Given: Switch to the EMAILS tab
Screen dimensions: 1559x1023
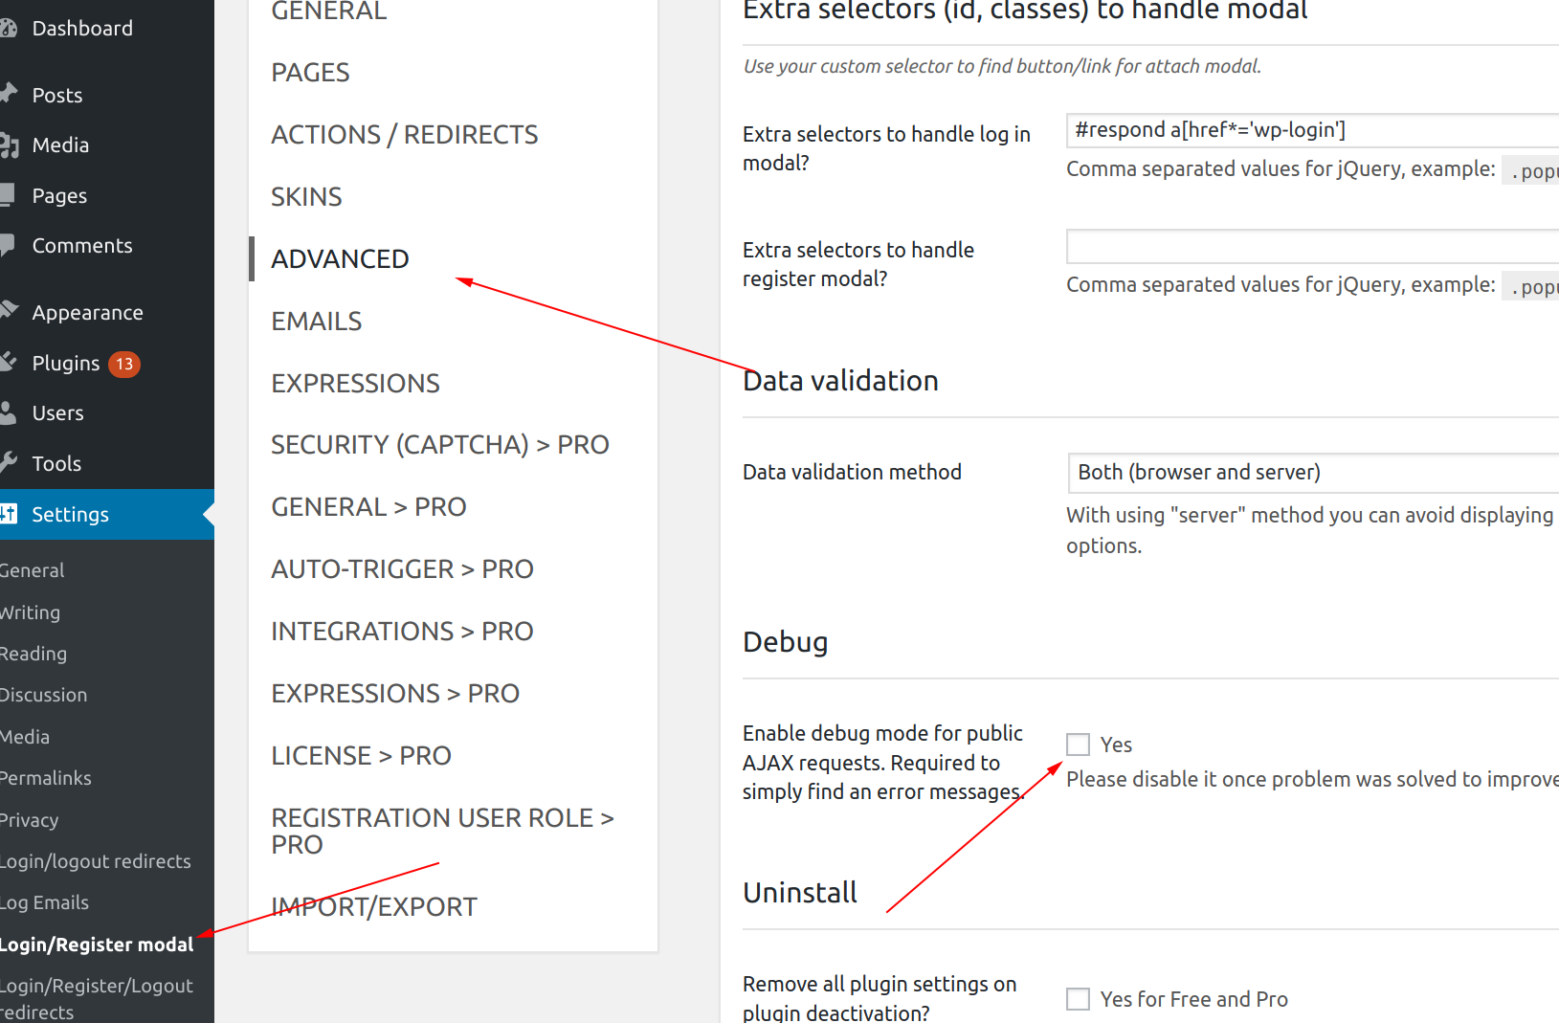Looking at the screenshot, I should [316, 321].
